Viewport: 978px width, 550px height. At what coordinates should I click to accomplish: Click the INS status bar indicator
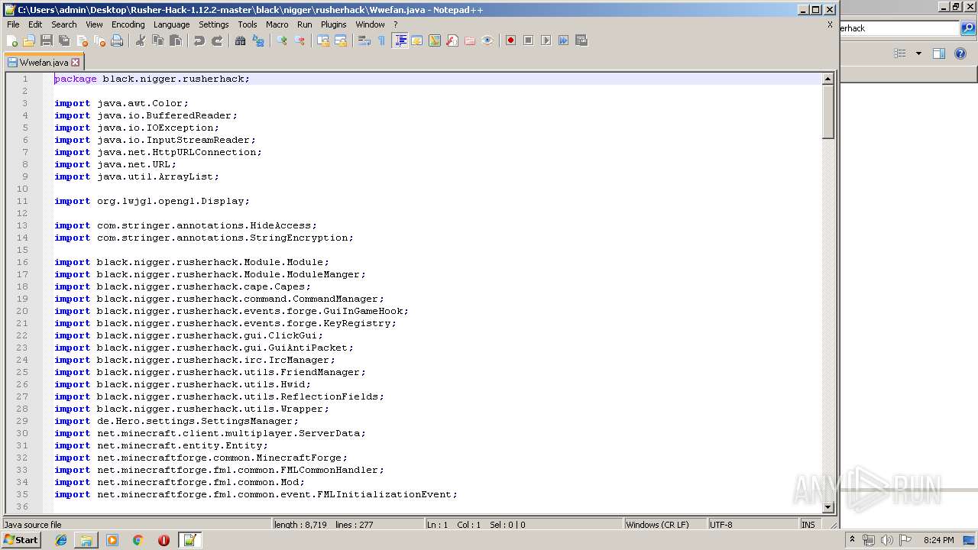(x=808, y=525)
